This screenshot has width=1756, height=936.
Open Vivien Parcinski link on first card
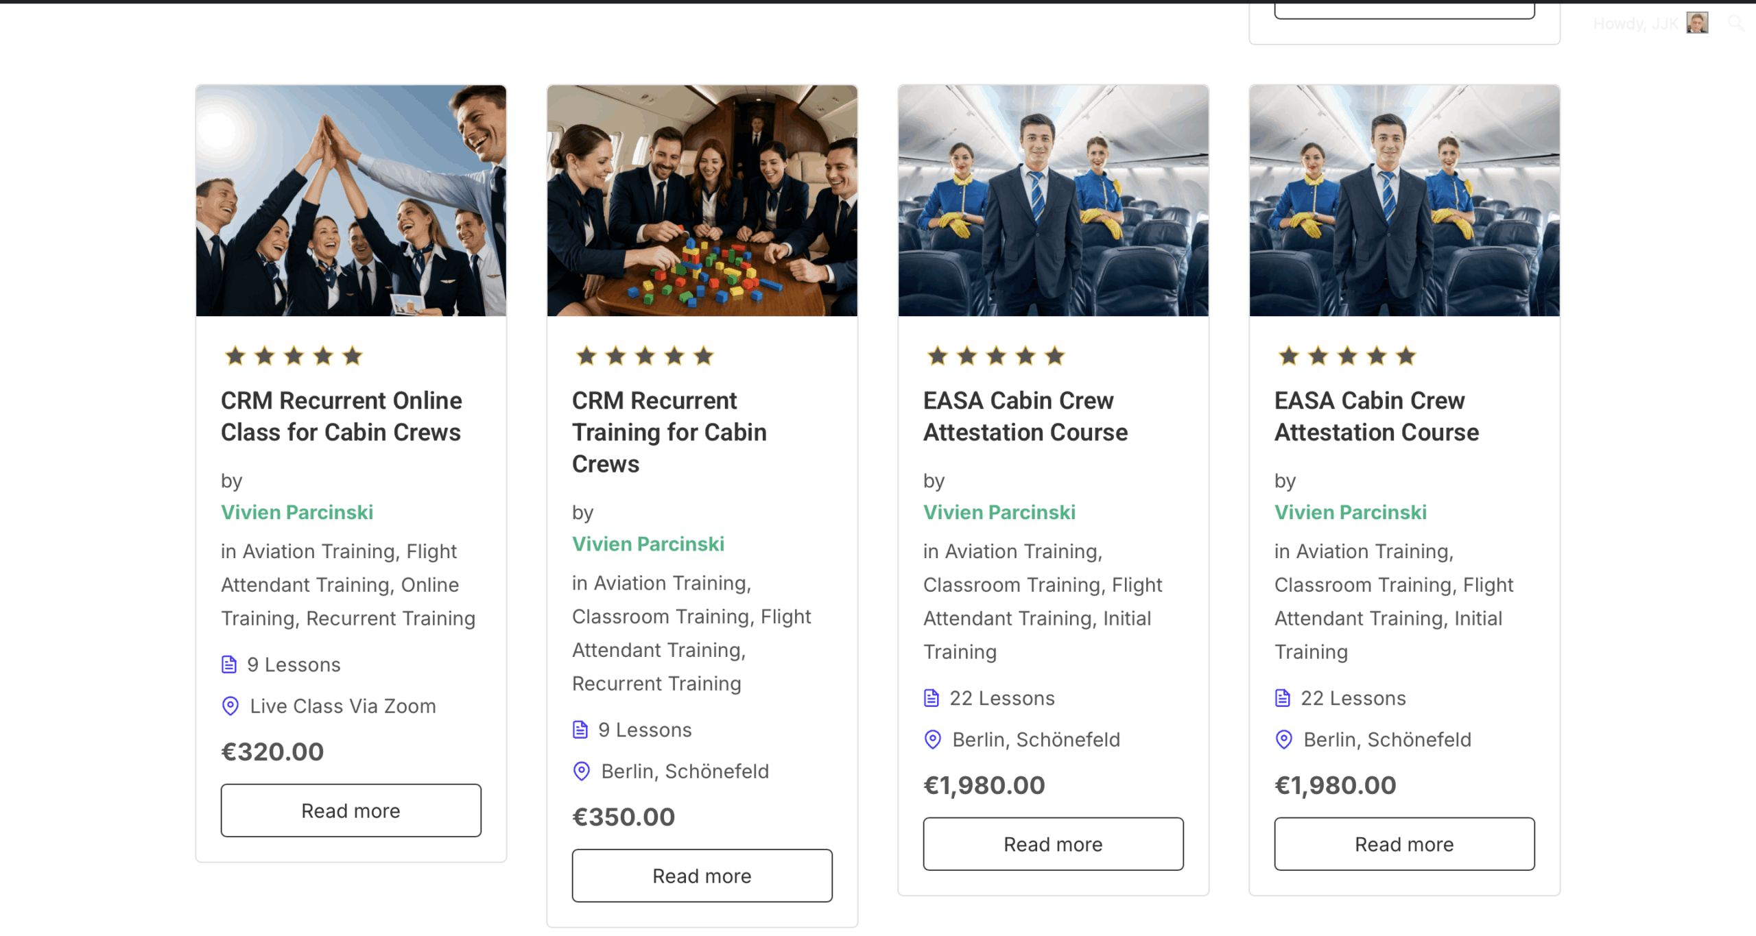(297, 512)
